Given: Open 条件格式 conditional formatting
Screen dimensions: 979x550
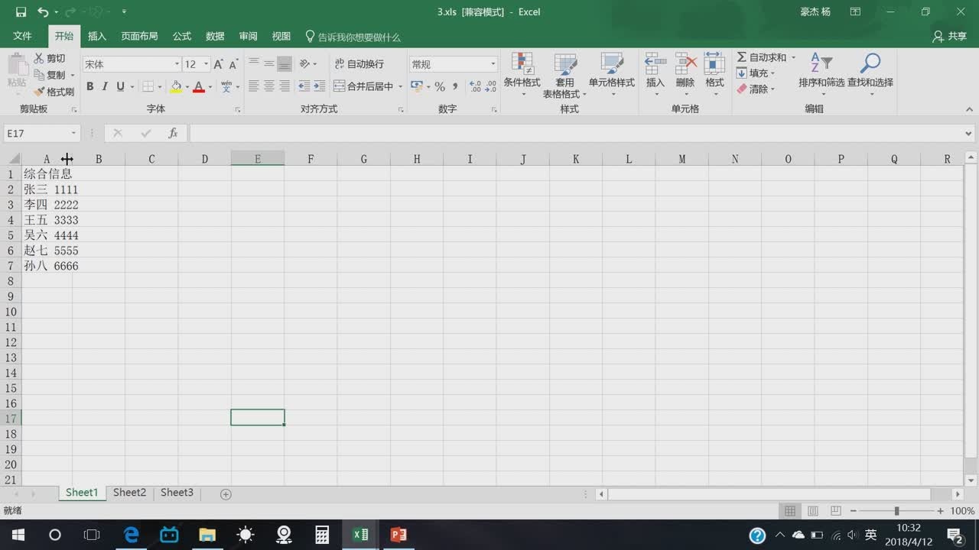Looking at the screenshot, I should pos(522,75).
